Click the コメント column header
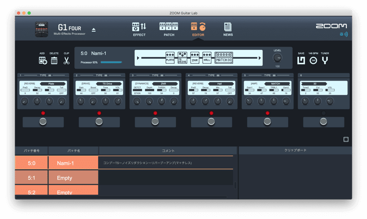This screenshot has width=367, height=219. pyautogui.click(x=168, y=151)
